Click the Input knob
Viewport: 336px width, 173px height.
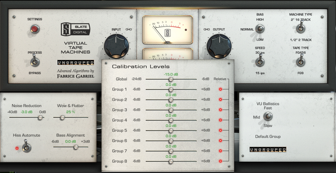click(x=116, y=46)
